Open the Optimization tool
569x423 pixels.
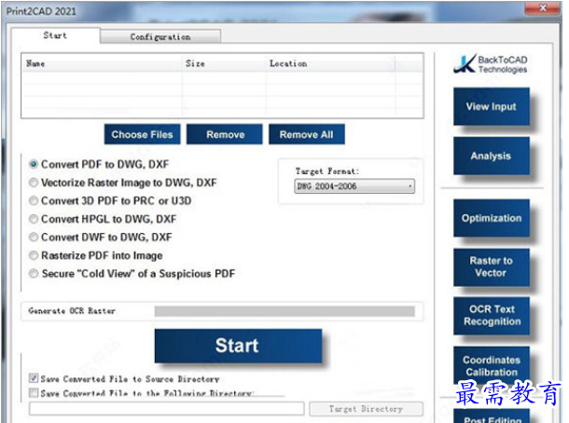(x=492, y=218)
